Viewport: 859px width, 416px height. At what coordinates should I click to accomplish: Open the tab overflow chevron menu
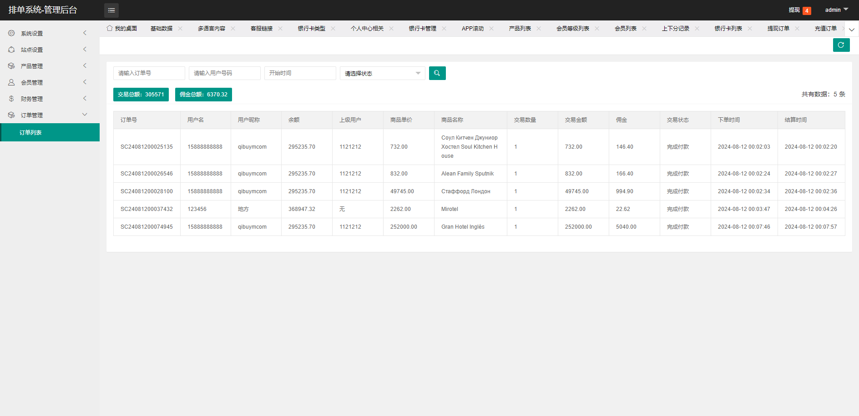click(x=851, y=30)
